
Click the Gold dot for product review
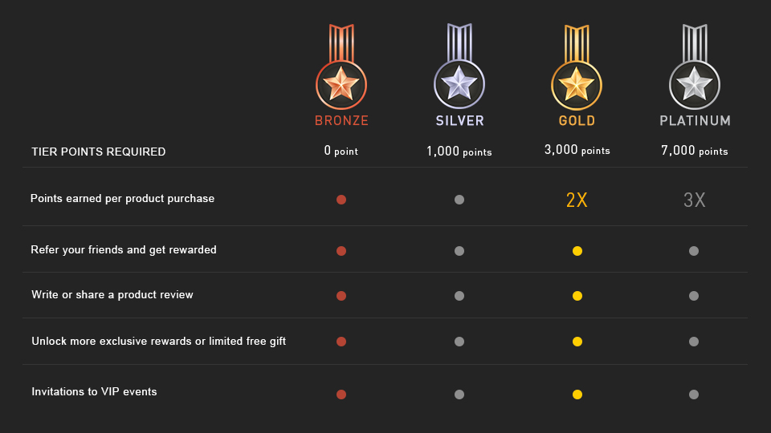click(577, 296)
